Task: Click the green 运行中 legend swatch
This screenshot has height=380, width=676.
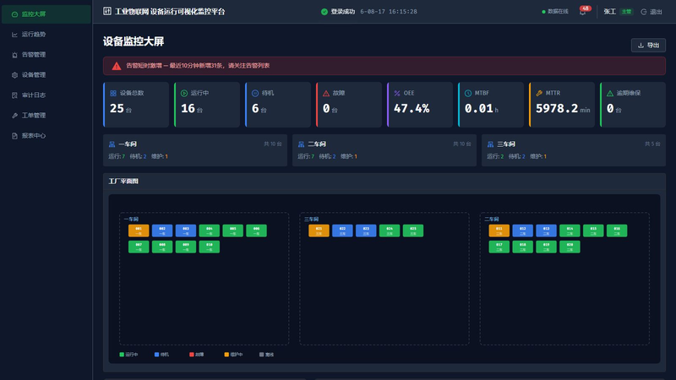Action: point(122,355)
